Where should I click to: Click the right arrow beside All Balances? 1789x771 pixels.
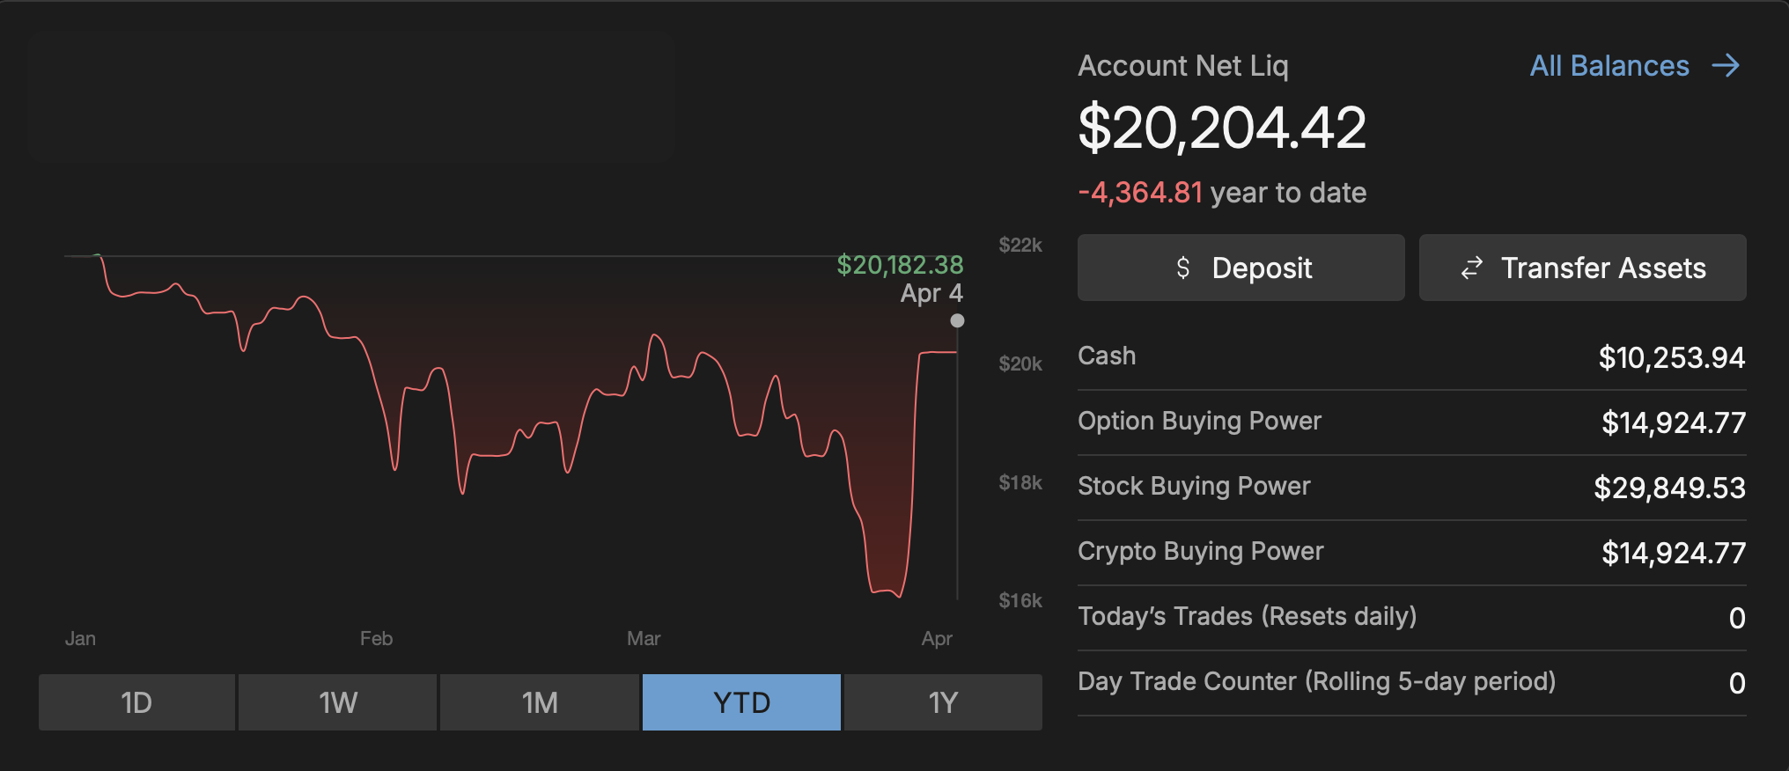[1726, 66]
